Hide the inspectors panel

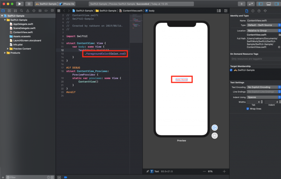click(x=276, y=4)
